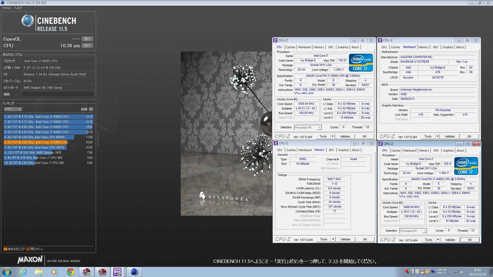This screenshot has width=493, height=277.
Task: Open the IME toolbox icon in language bar
Action: point(428,271)
